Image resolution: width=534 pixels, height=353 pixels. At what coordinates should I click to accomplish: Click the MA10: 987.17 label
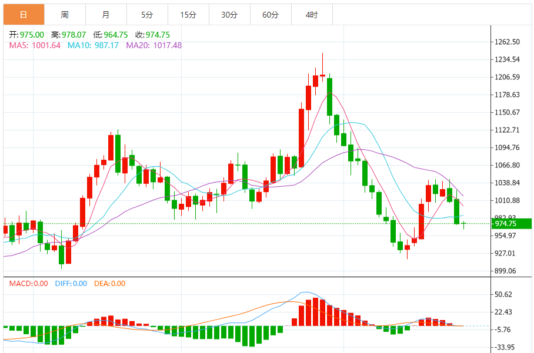pyautogui.click(x=93, y=45)
